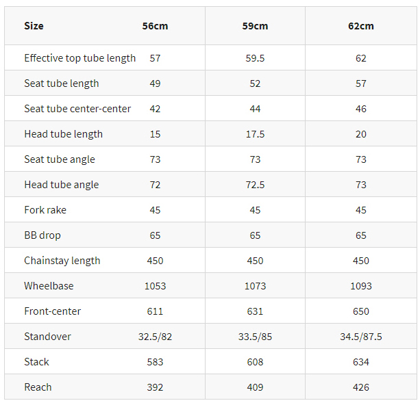Click the 56cm column header

point(155,26)
